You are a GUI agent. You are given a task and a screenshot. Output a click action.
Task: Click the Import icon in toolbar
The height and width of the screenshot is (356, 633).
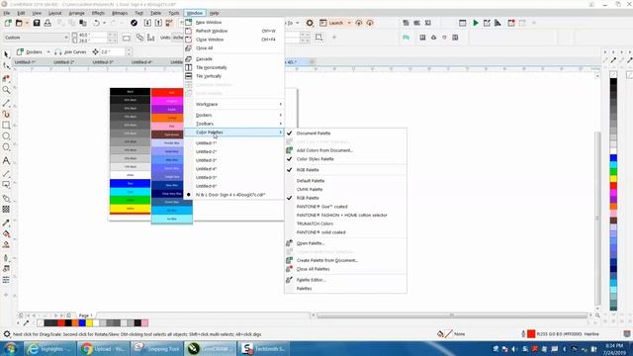point(147,23)
